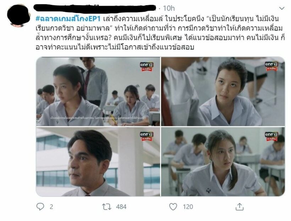Open image of girl leaning forward at desk

pyautogui.click(x=223, y=162)
